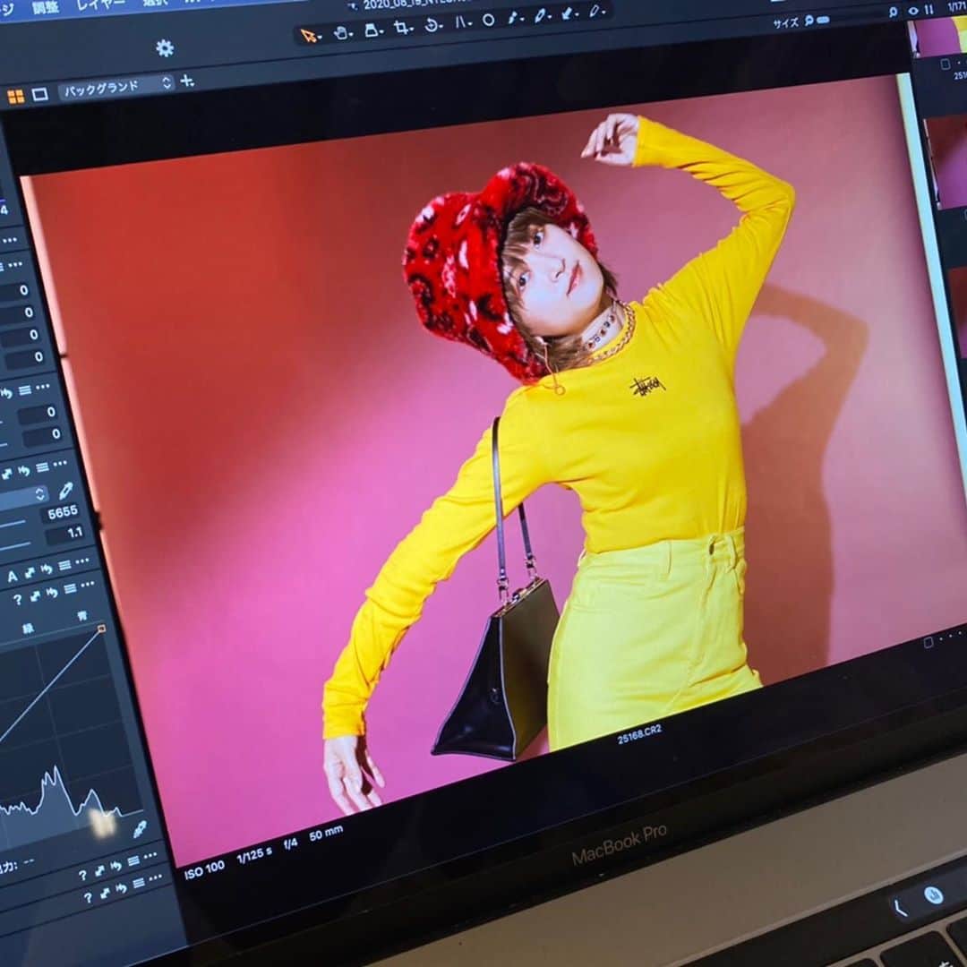This screenshot has width=967, height=967.
Task: Open the 調整 menu
Action: click(45, 9)
